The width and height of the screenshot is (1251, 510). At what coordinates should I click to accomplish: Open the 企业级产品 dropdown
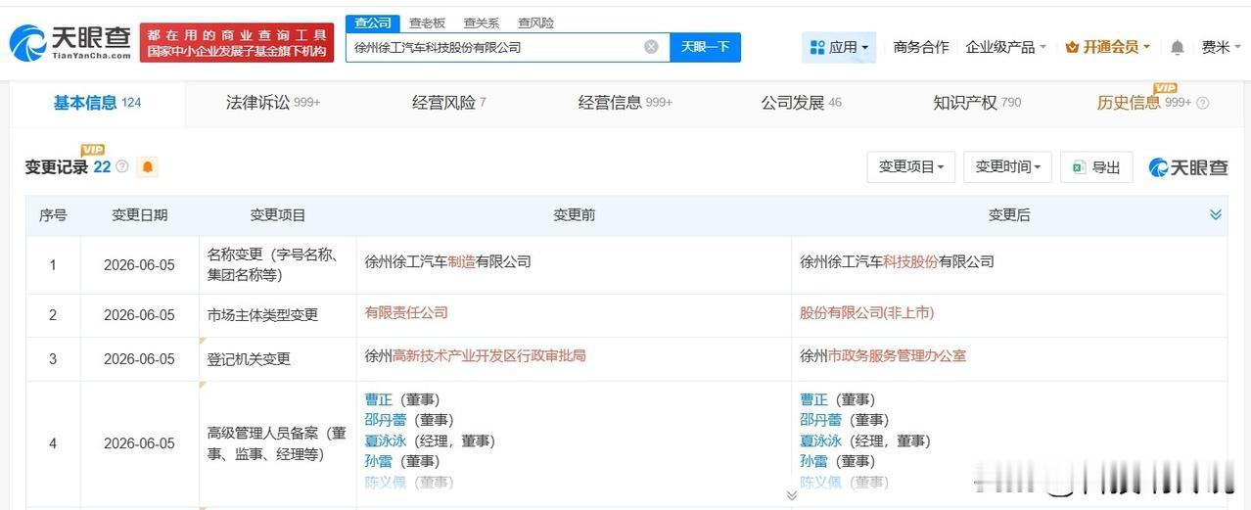pos(1005,47)
